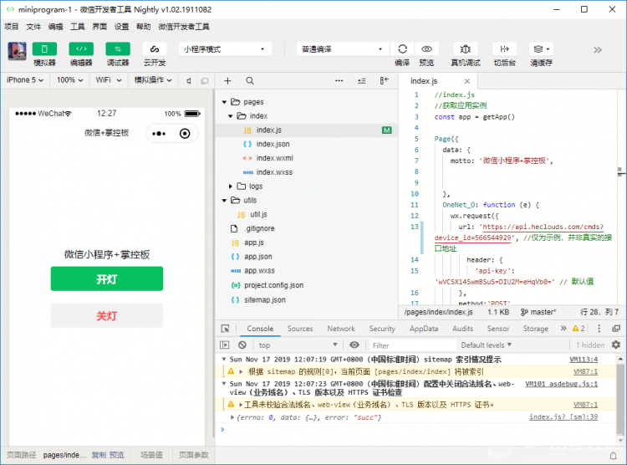Viewport: 627px width, 465px height.
Task: Collapse the file tree panel icon
Action: pos(384,81)
